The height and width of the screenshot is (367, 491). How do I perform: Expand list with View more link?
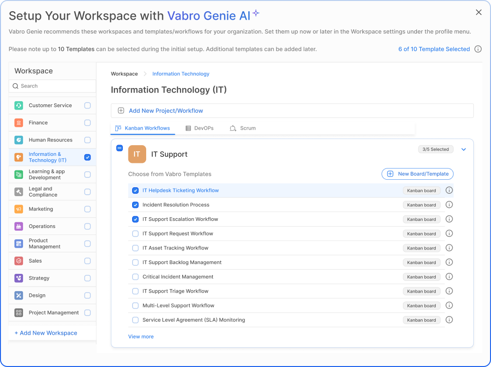coord(141,337)
